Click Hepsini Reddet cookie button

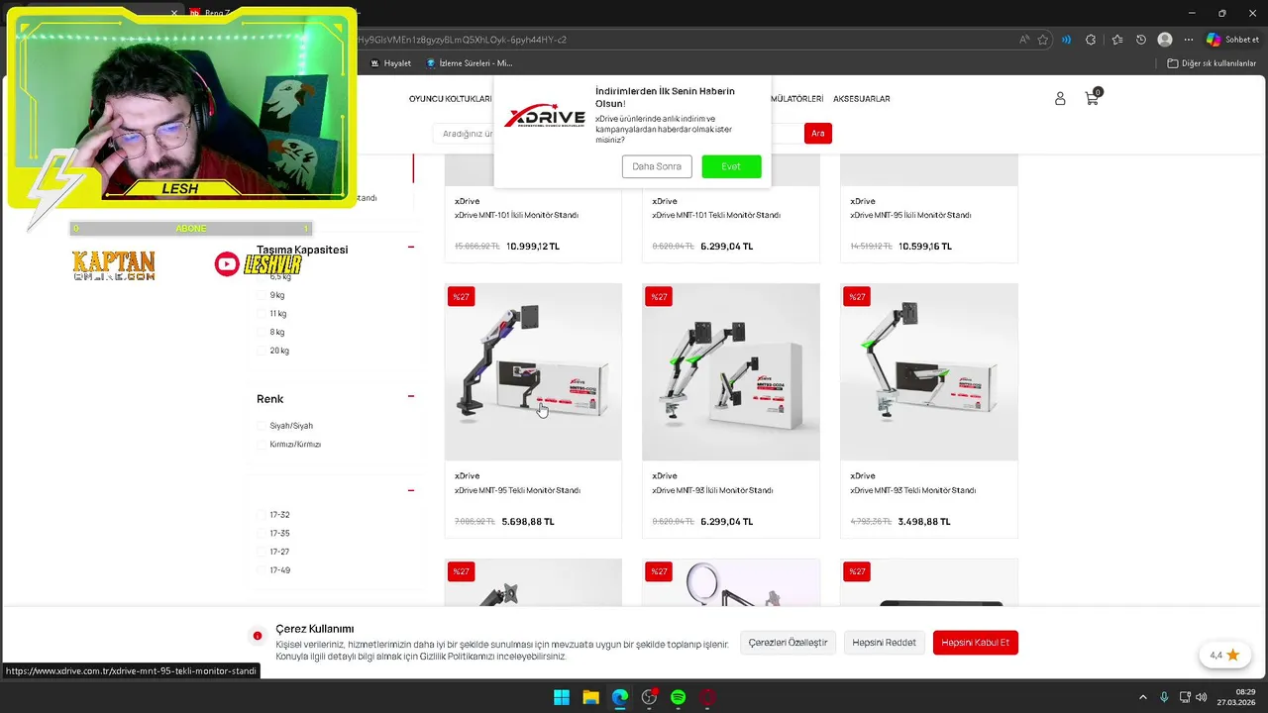(x=885, y=643)
